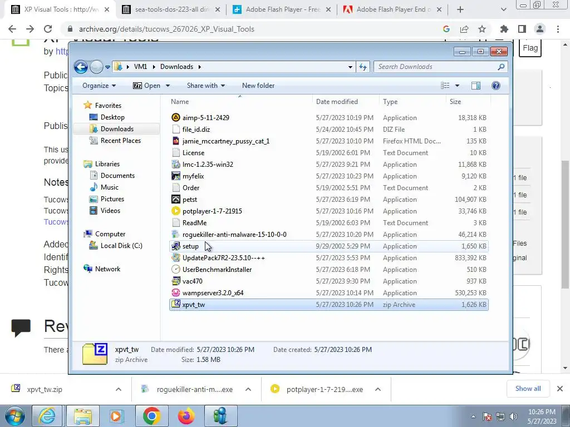Select Favorites in the navigation pane
570x427 pixels.
pos(108,106)
